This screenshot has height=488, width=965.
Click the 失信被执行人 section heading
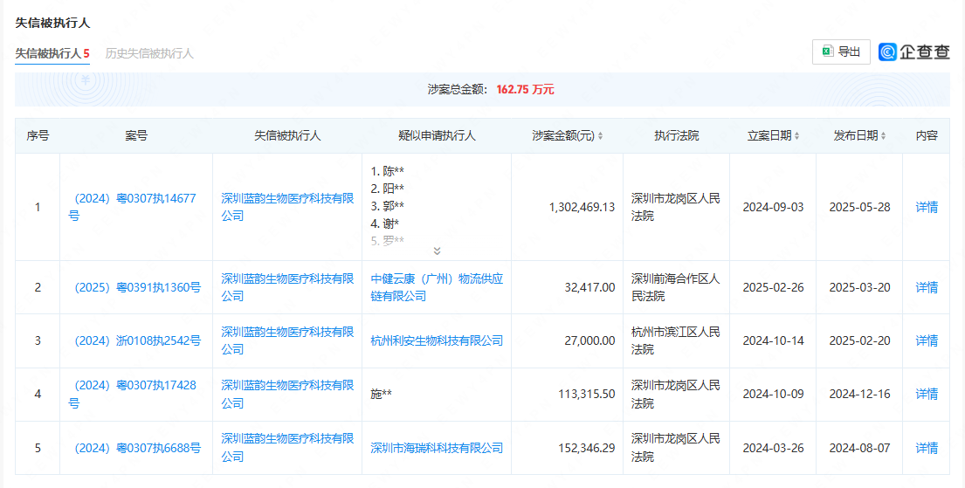[53, 24]
